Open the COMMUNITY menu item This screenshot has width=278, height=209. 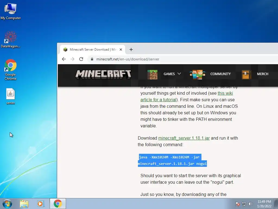(220, 74)
